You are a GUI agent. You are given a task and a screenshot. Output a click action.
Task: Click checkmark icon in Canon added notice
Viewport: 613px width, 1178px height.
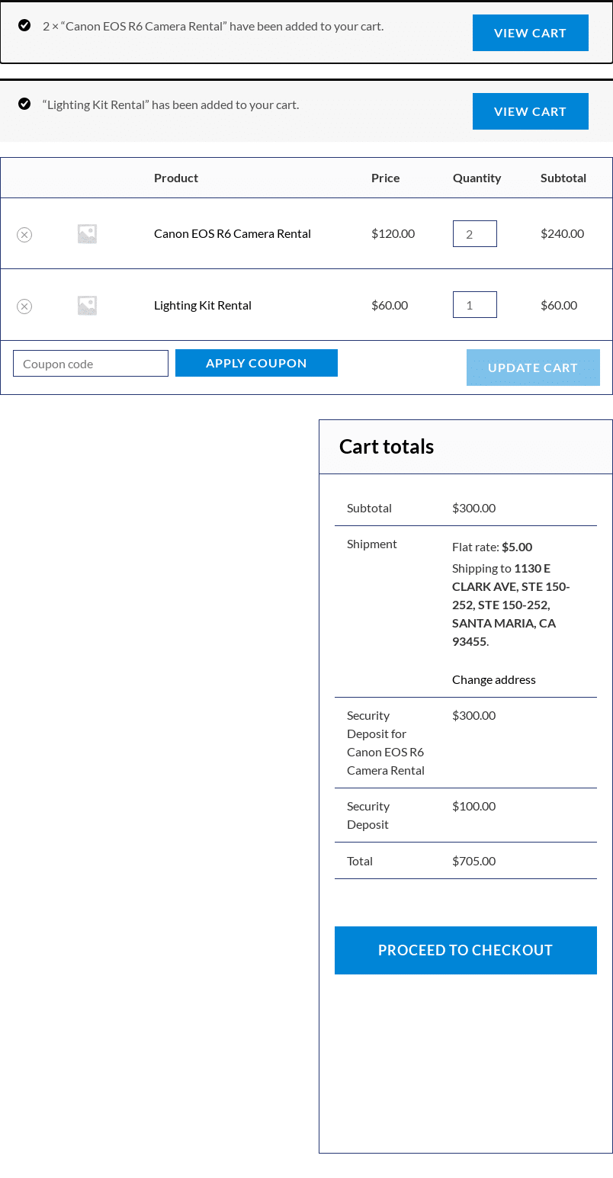[x=24, y=25]
